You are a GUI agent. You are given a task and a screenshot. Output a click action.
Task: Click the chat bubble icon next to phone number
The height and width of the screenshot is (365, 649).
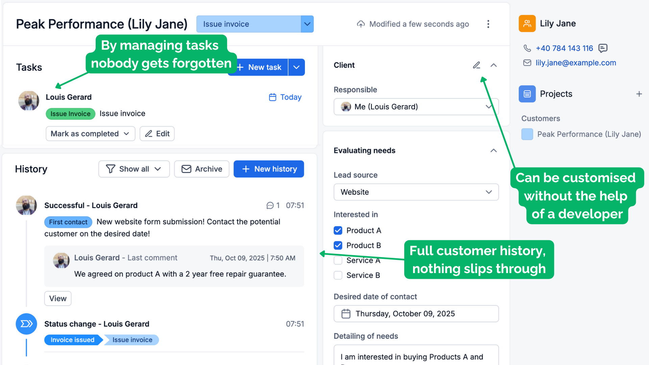(x=603, y=48)
